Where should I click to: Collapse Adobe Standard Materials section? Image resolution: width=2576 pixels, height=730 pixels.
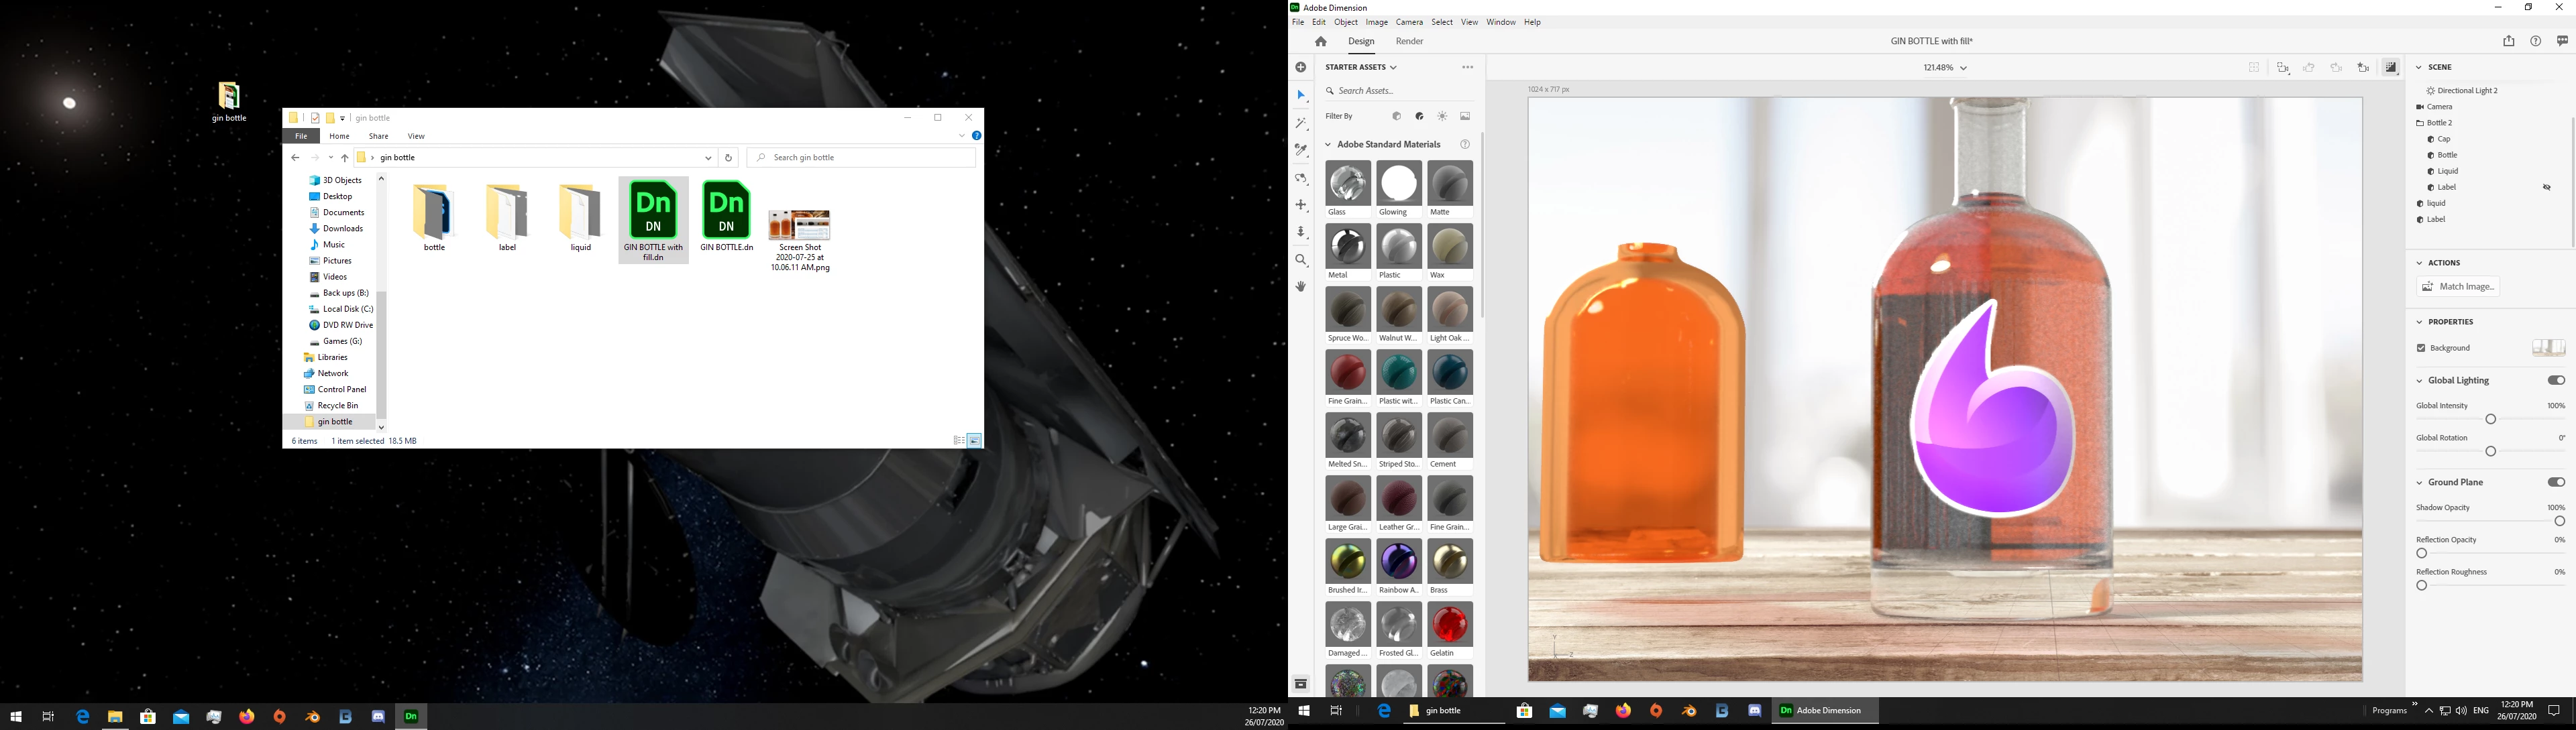(1329, 145)
